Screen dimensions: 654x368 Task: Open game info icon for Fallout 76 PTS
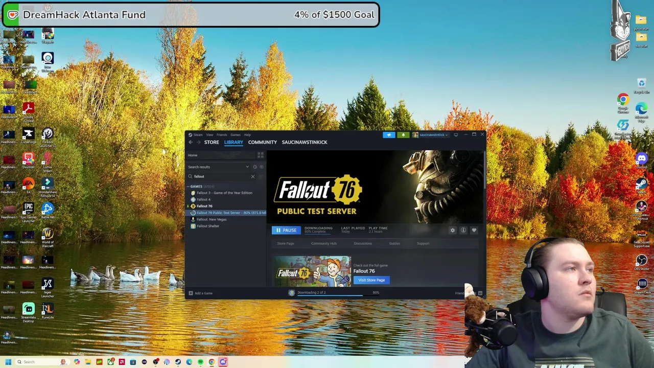463,231
